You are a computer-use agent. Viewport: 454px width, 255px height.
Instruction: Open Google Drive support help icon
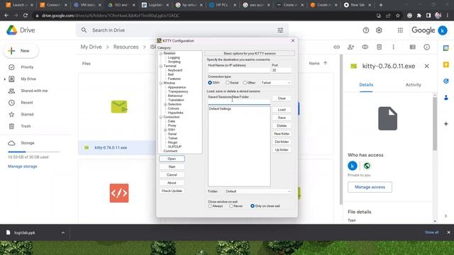(x=366, y=30)
